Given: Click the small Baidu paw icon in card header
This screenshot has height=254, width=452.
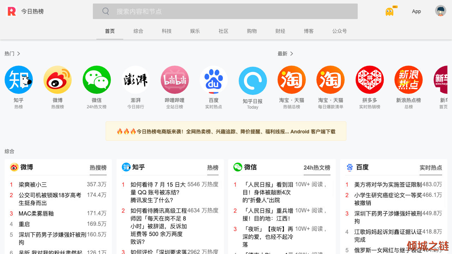Looking at the screenshot, I should [x=350, y=167].
